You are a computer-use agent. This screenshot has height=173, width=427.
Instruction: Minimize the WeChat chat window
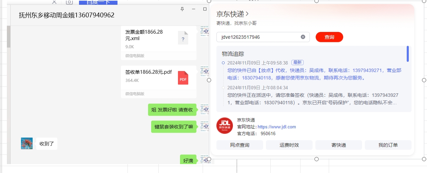194,9
